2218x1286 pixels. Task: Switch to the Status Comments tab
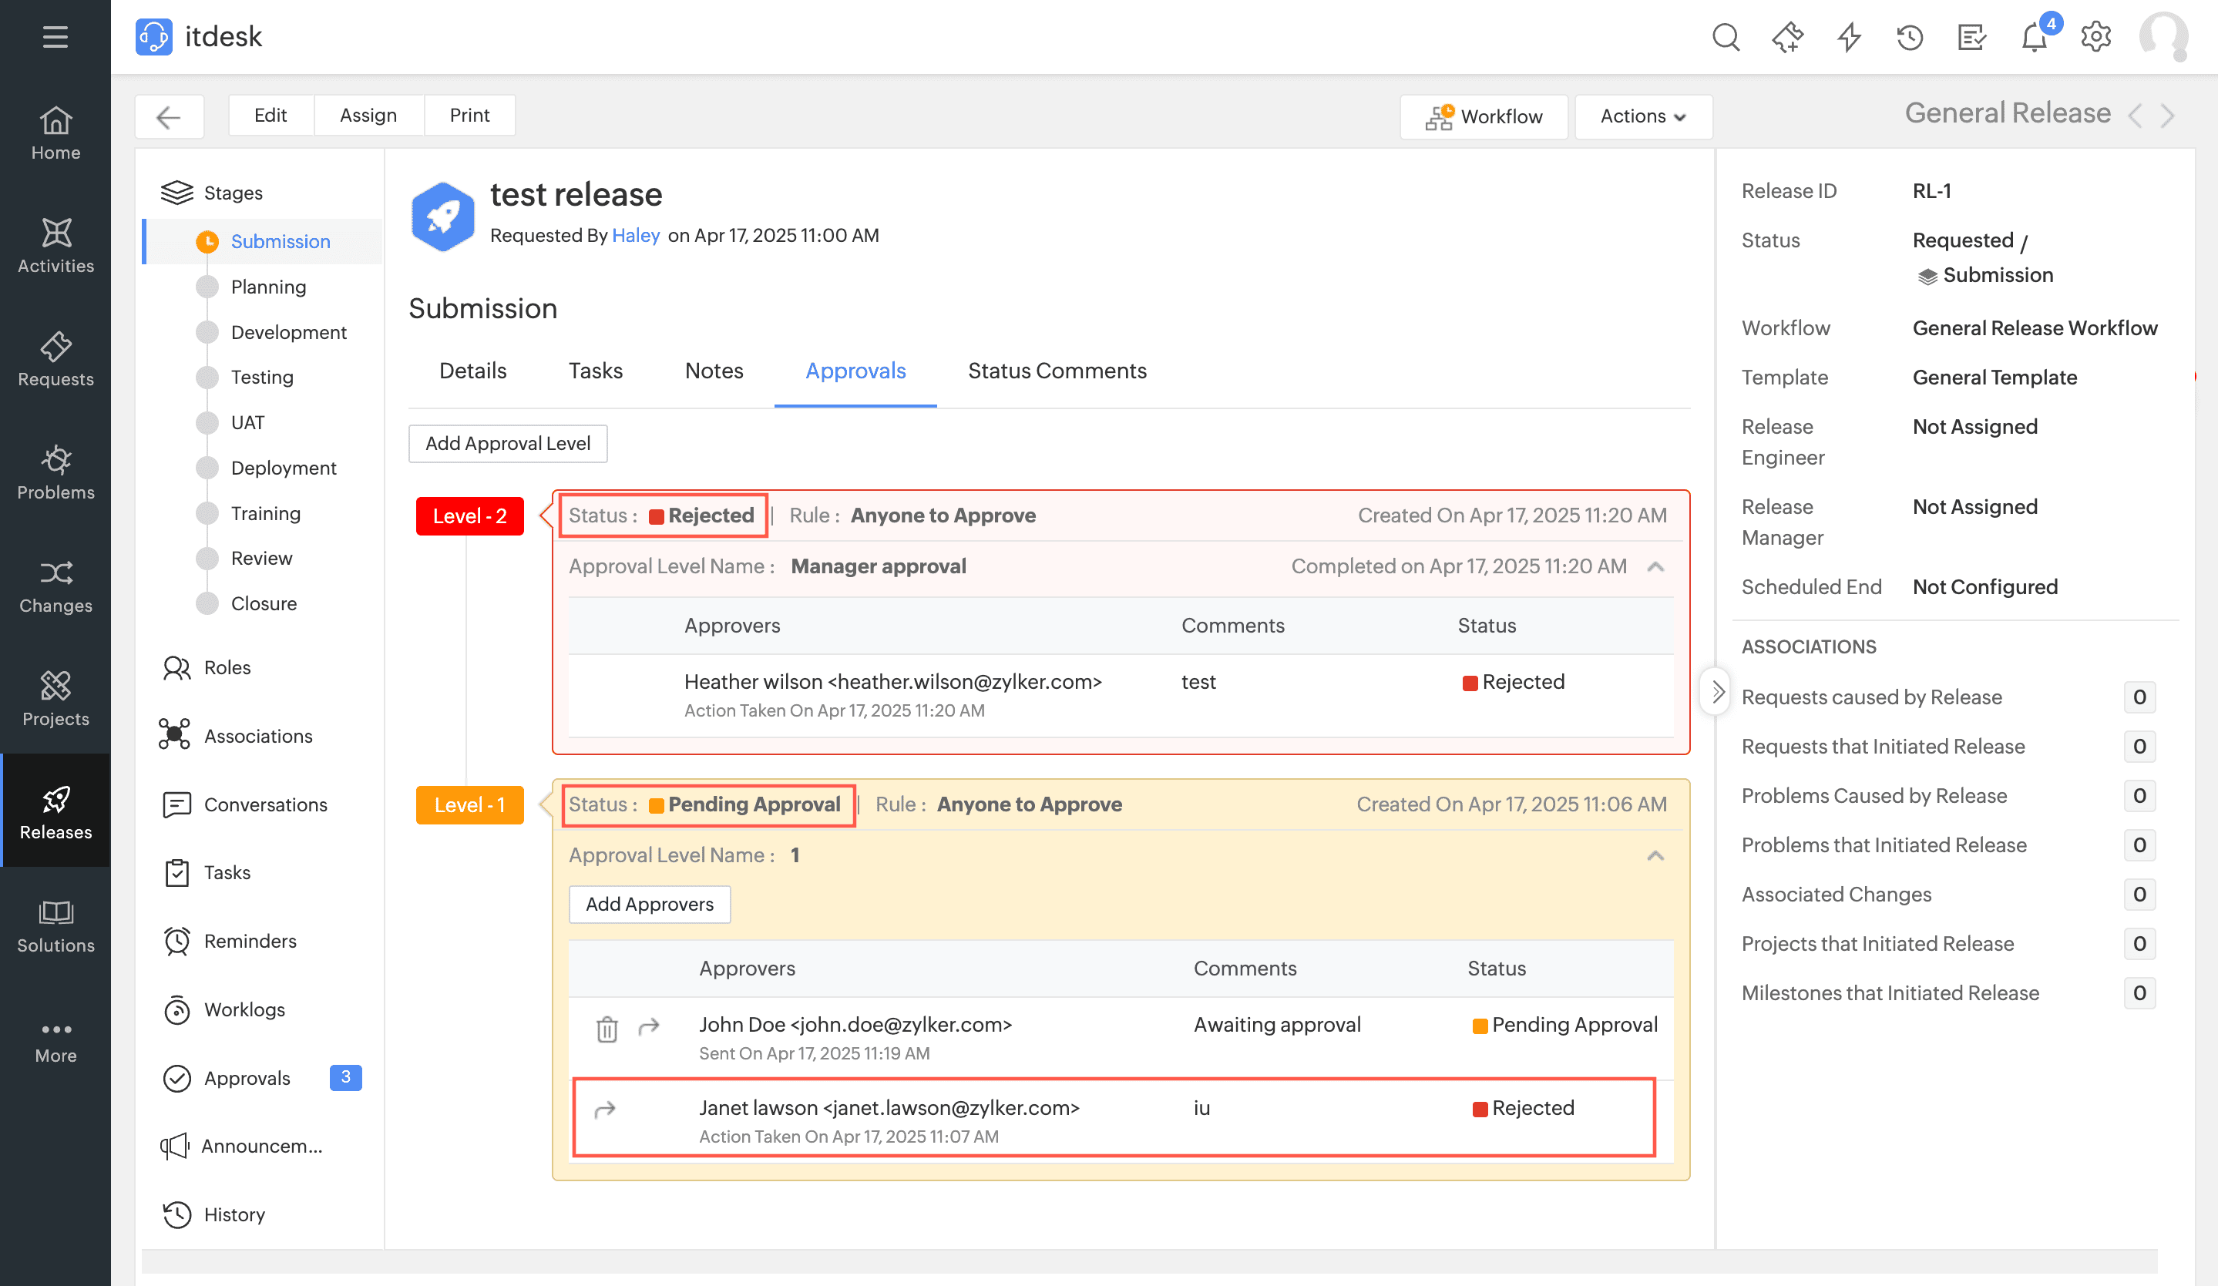1056,371
